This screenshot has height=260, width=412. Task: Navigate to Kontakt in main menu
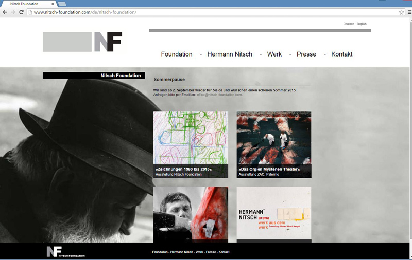tap(342, 54)
